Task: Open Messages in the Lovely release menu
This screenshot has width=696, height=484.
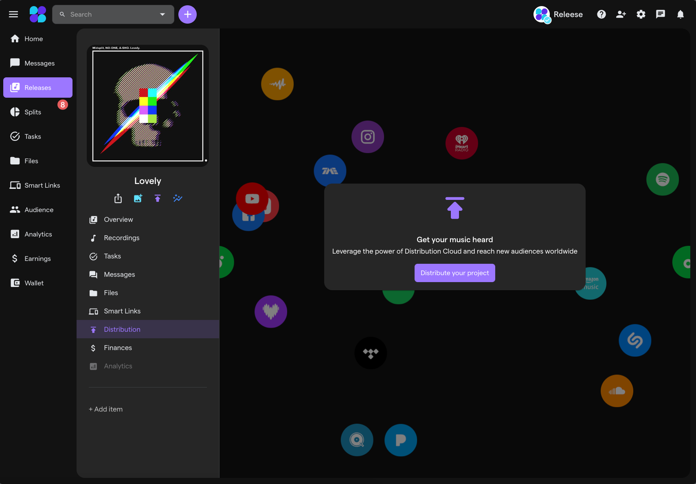Action: [x=148, y=274]
